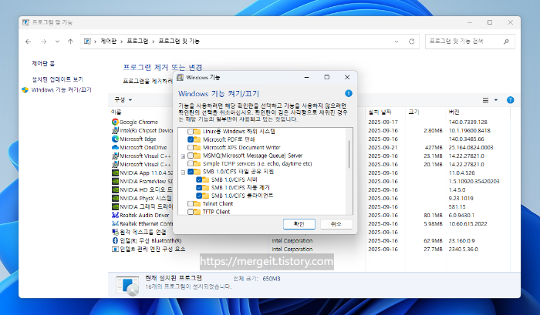Uncheck SMB 1.0/CIFS 서버 checkbox
Image resolution: width=540 pixels, height=315 pixels.
[x=199, y=179]
